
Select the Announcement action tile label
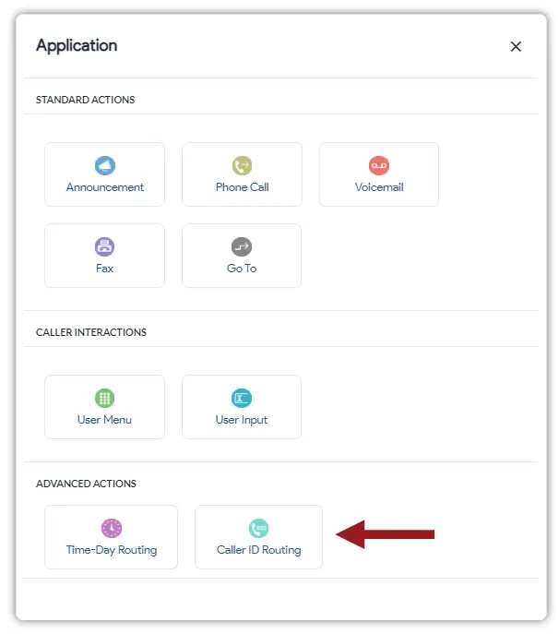105,187
